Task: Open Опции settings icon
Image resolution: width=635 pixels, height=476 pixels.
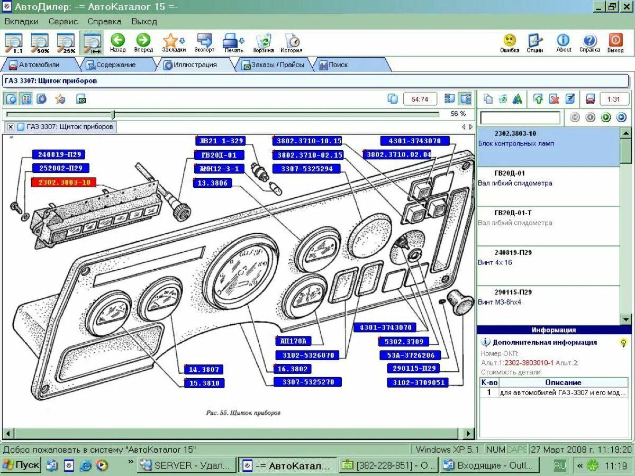Action: [x=535, y=40]
